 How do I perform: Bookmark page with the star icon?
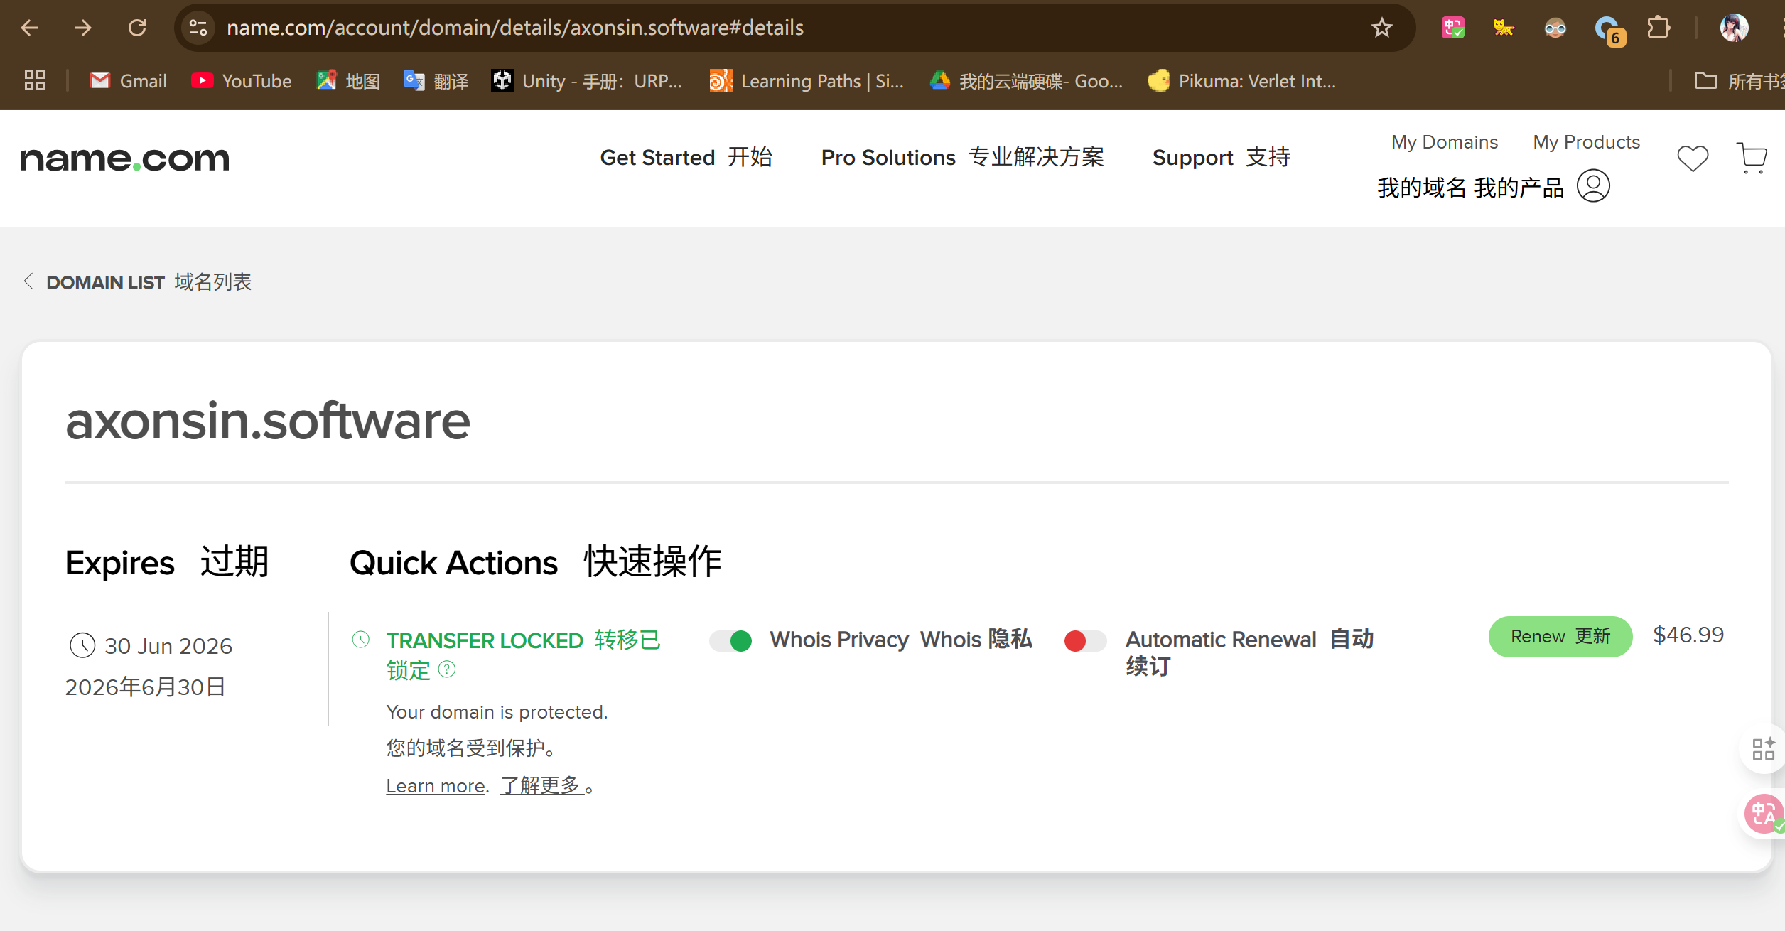coord(1381,28)
